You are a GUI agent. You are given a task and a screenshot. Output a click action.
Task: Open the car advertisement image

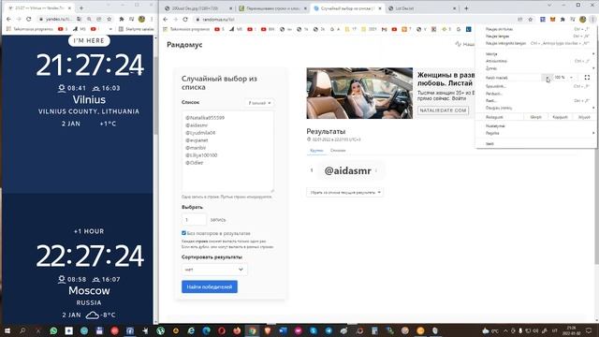359,94
